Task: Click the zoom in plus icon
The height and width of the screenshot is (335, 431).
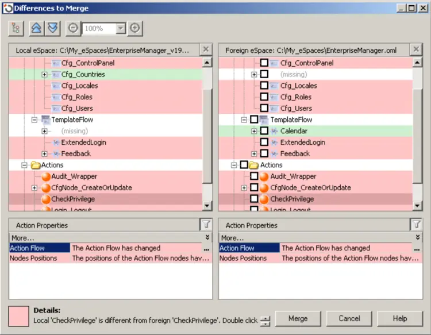Action: coord(134,28)
